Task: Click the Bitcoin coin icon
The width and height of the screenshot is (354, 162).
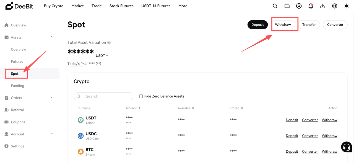Action: pos(80,152)
